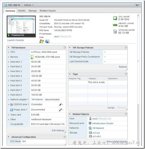Screen dimensions: 145x149
Task: Sort by the Category column header
Action: click(97, 78)
